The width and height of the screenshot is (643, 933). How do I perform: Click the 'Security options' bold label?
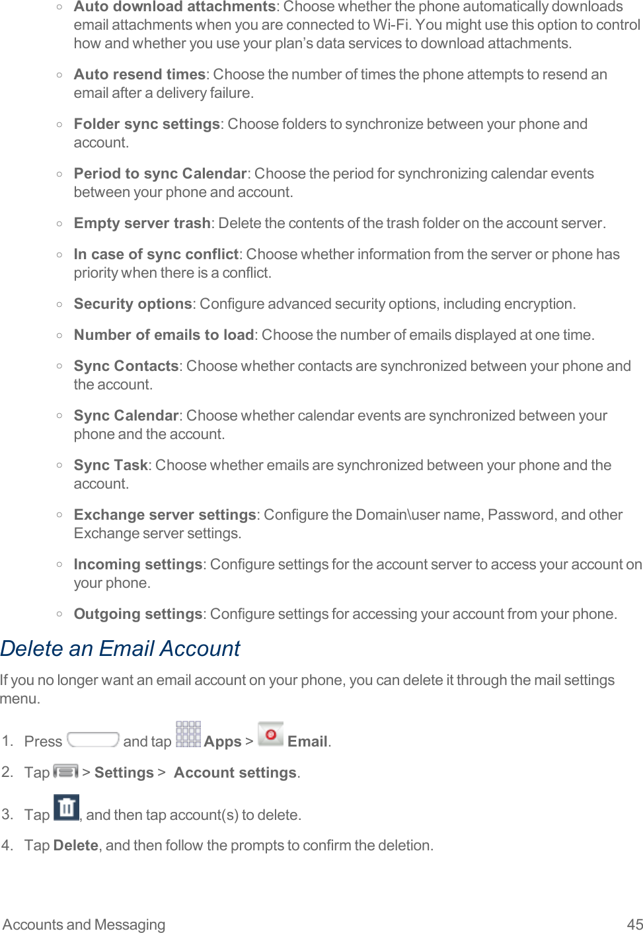pyautogui.click(x=133, y=304)
